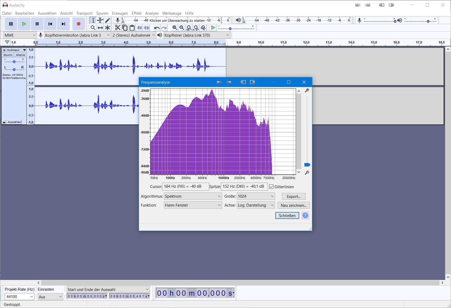Open the Spuren menu
The height and width of the screenshot is (308, 451).
tap(102, 13)
